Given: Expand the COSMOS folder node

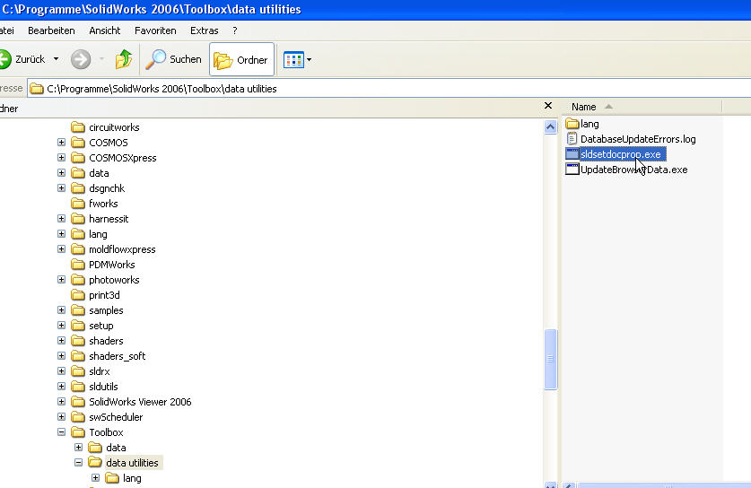Looking at the screenshot, I should click(x=61, y=143).
